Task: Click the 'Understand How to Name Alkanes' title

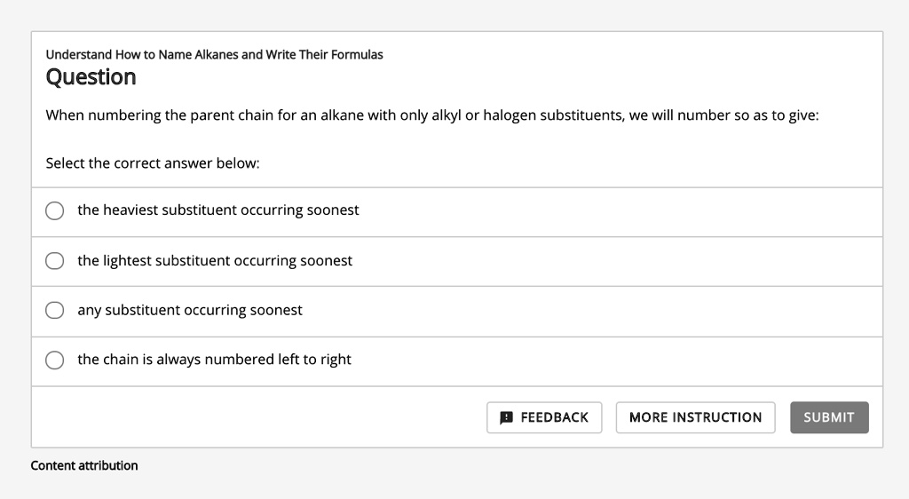Action: pos(215,54)
